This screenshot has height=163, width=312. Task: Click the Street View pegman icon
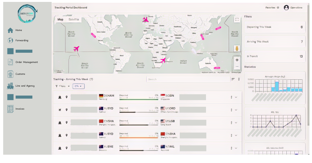click(237, 49)
